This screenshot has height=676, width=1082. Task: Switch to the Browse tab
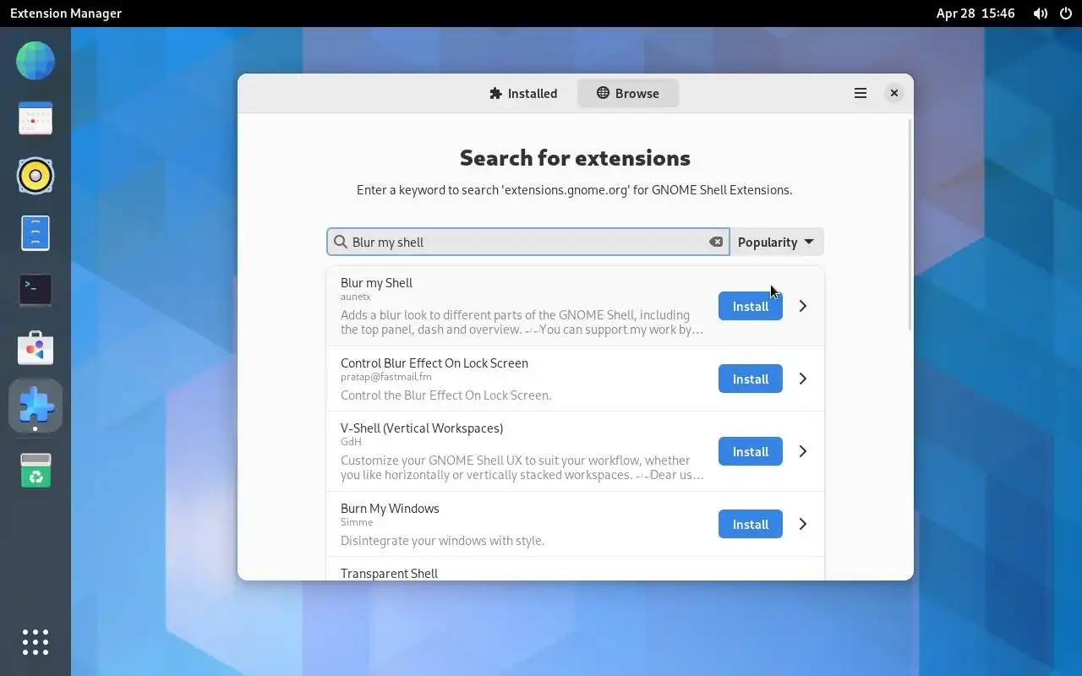click(628, 93)
